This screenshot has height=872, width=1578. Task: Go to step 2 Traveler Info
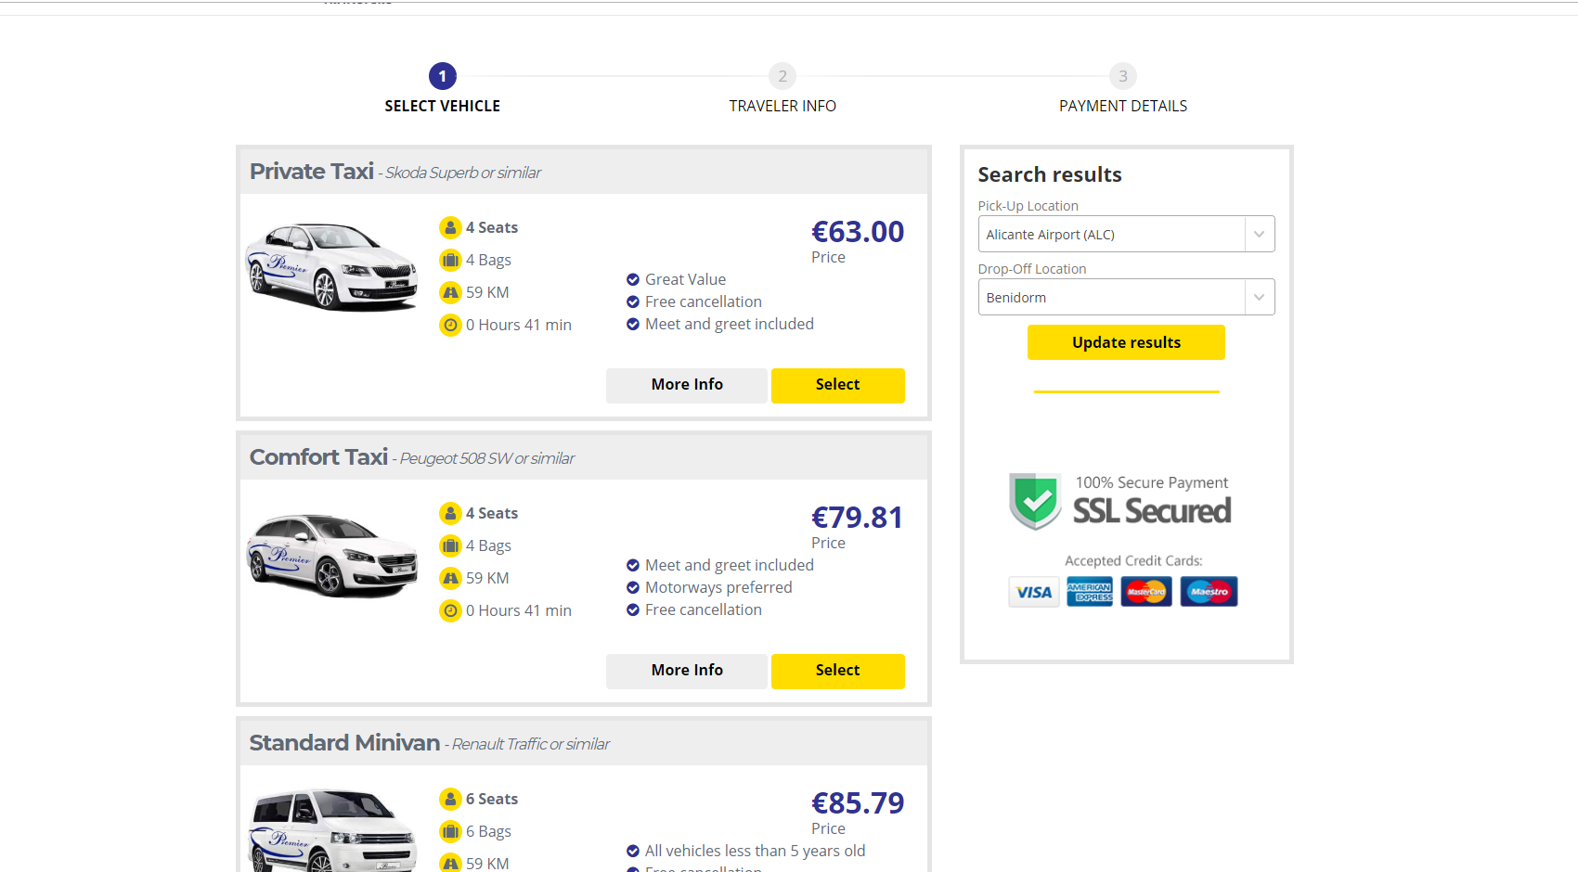[x=783, y=76]
